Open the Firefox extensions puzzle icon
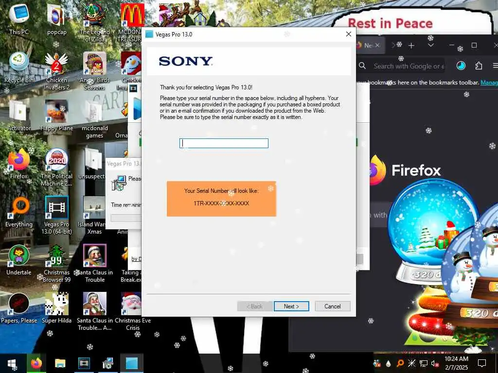498x373 pixels. click(x=479, y=66)
